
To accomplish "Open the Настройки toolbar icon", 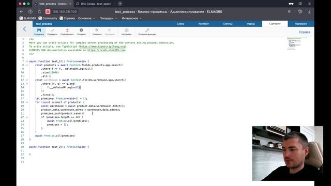I will [126, 32].
